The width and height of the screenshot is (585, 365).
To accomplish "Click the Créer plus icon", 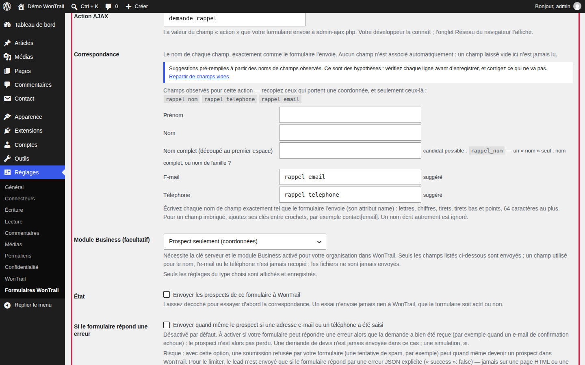I will coord(128,6).
